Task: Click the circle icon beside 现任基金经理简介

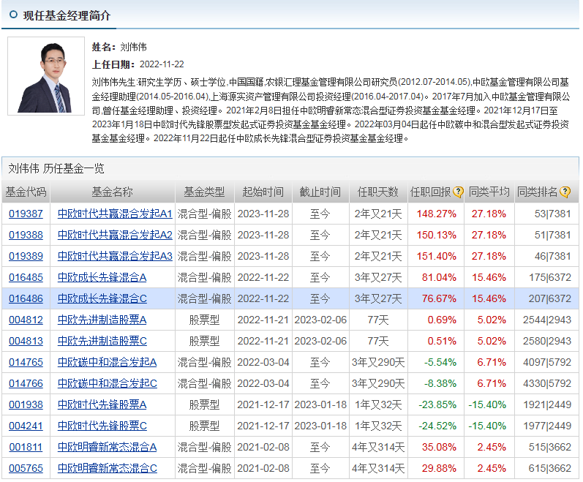Action: [x=13, y=15]
